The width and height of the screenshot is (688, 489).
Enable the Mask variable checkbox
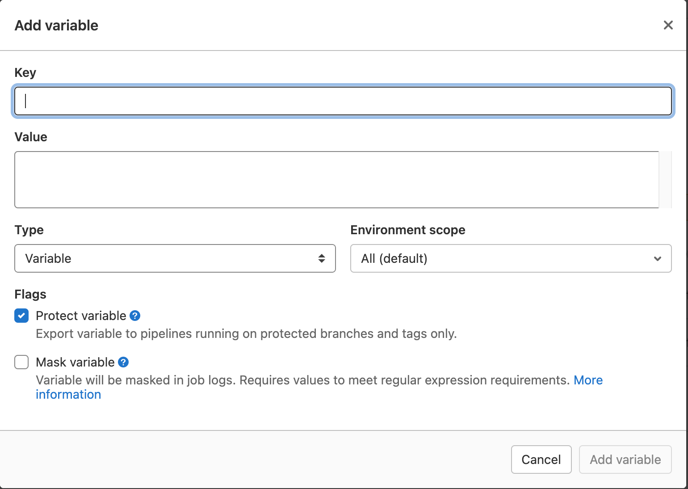pos(21,362)
